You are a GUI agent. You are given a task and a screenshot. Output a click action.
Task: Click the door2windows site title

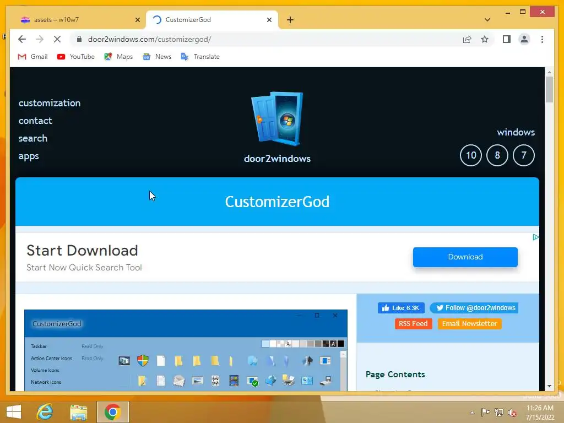(x=278, y=159)
